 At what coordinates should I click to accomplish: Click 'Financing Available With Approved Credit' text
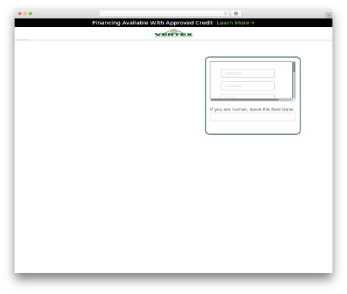153,23
